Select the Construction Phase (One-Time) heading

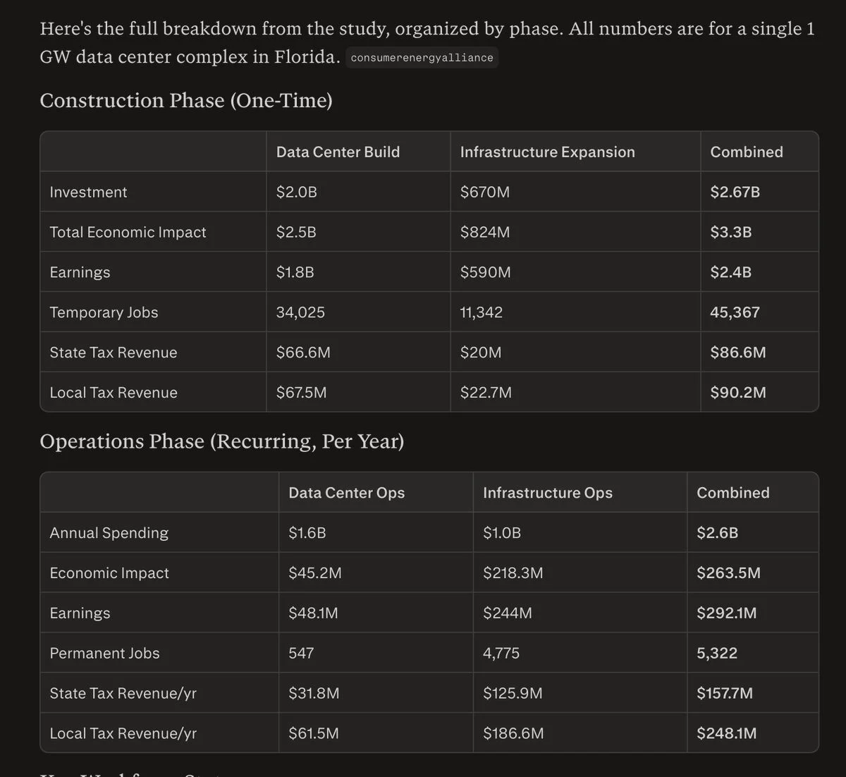click(x=186, y=101)
